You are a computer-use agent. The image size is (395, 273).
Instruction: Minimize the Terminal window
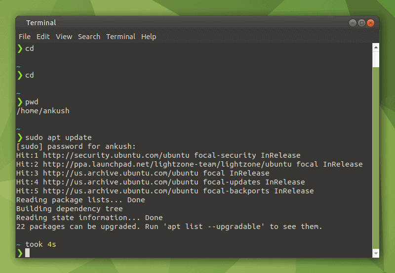[353, 23]
